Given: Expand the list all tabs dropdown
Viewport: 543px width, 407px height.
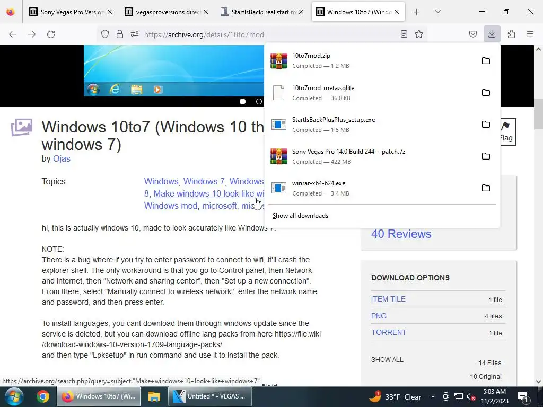Looking at the screenshot, I should coord(437,12).
